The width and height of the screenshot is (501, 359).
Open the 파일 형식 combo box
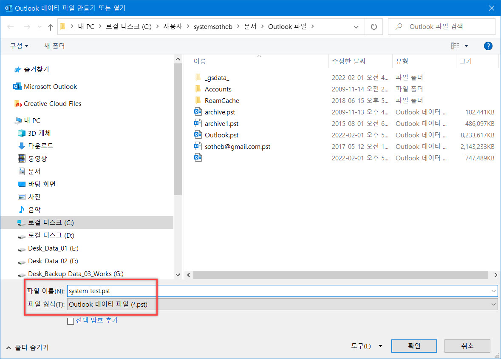(x=283, y=304)
